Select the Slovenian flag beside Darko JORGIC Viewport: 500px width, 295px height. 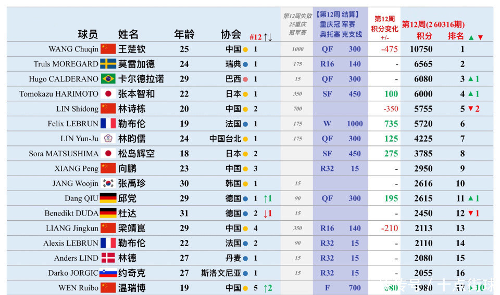(108, 273)
